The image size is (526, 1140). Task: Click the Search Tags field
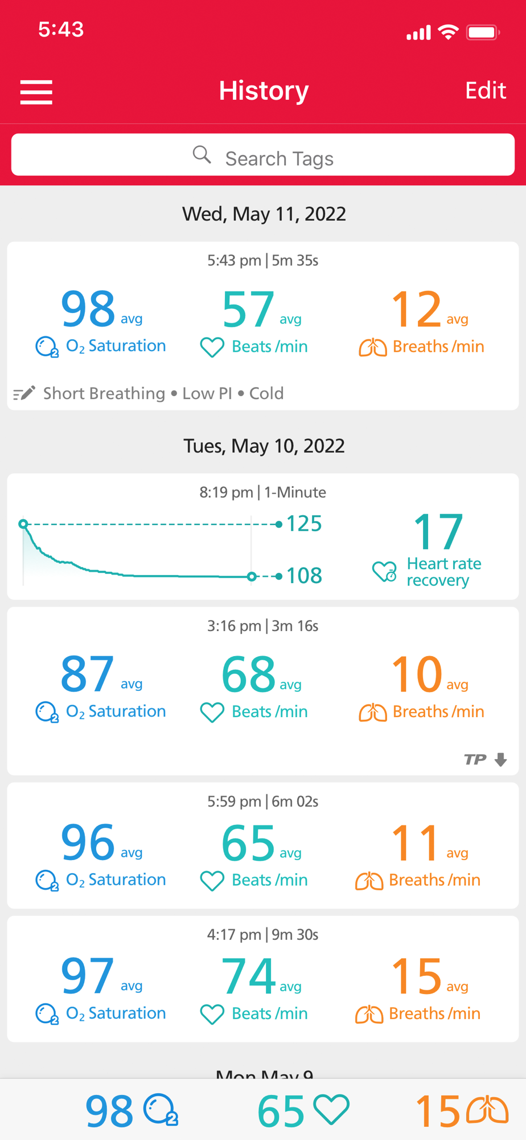point(263,155)
